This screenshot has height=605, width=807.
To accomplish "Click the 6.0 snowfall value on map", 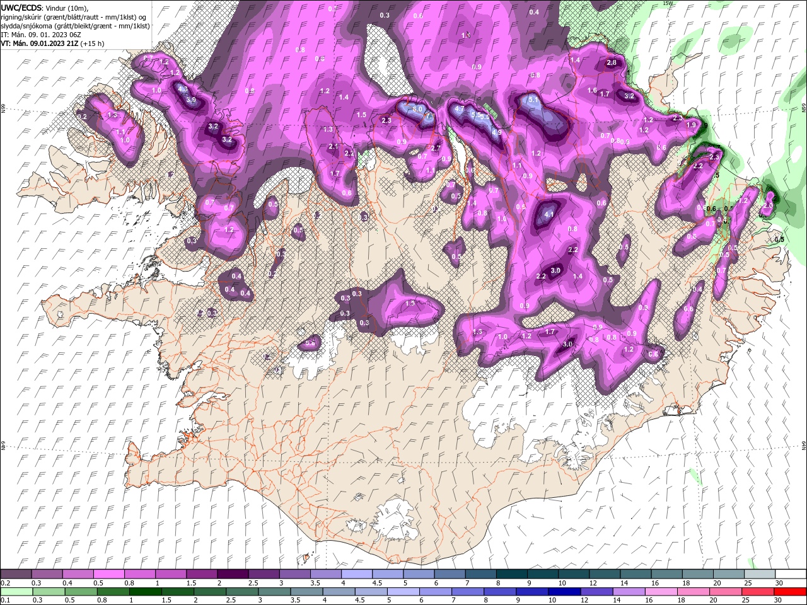I will coord(417,108).
